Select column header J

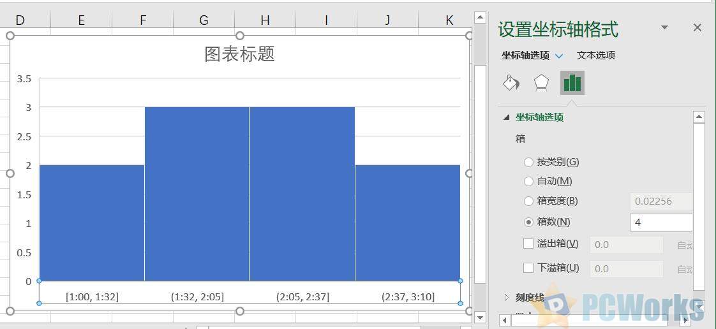pos(388,20)
